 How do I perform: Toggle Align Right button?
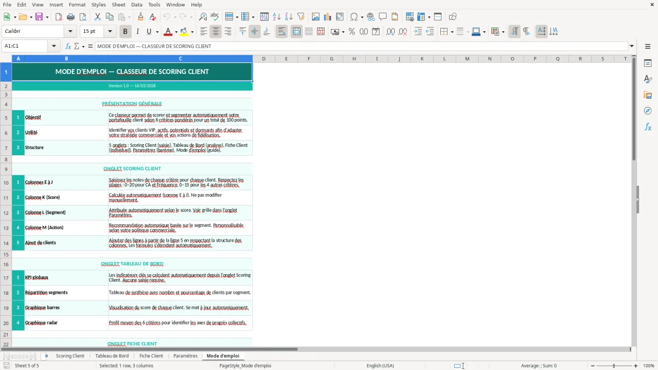(228, 32)
